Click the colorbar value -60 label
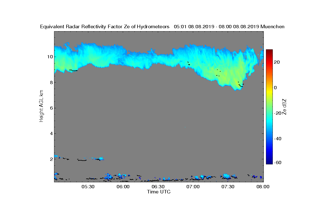Image resolution: width=326 pixels, height=217 pixels. click(278, 162)
